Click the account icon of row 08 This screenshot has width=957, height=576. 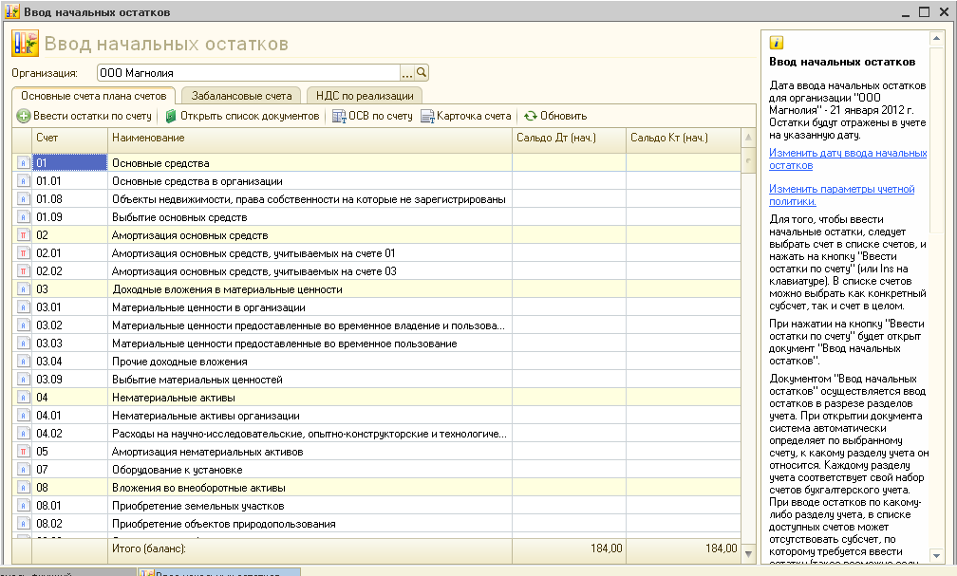point(23,488)
